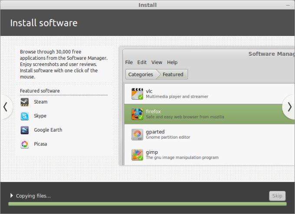Select the Picasa pinwheel icon
Viewport: 295px width, 214px height.
point(25,144)
